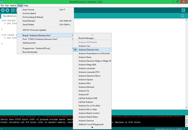
Task: Click 'Global variables use 505 bytes' line
Action: tap(37, 122)
